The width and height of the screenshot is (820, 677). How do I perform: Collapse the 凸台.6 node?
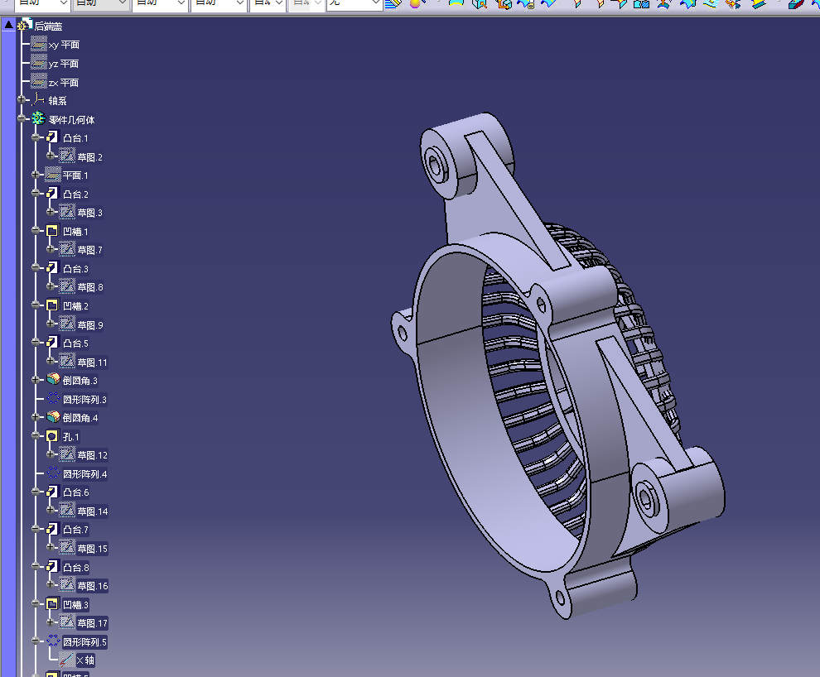(x=36, y=492)
